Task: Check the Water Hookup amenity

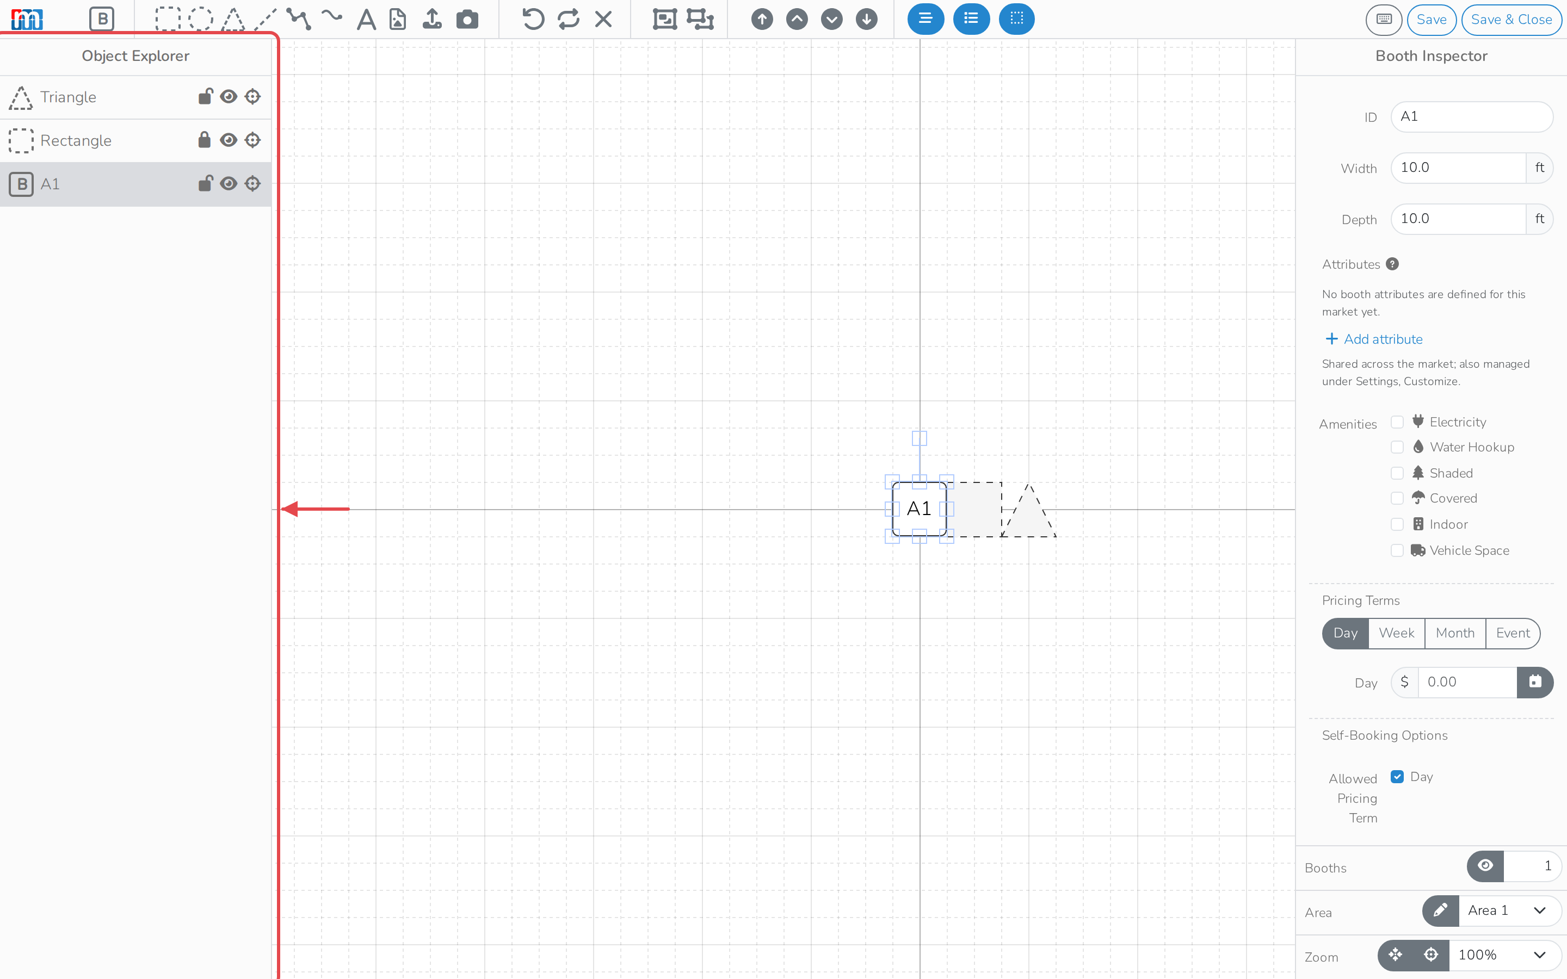Action: tap(1397, 448)
